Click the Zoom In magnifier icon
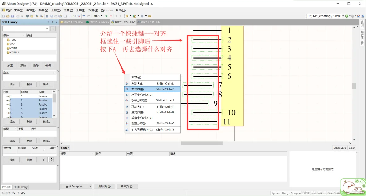Screen dimensions: 366x196 coord(37,16)
